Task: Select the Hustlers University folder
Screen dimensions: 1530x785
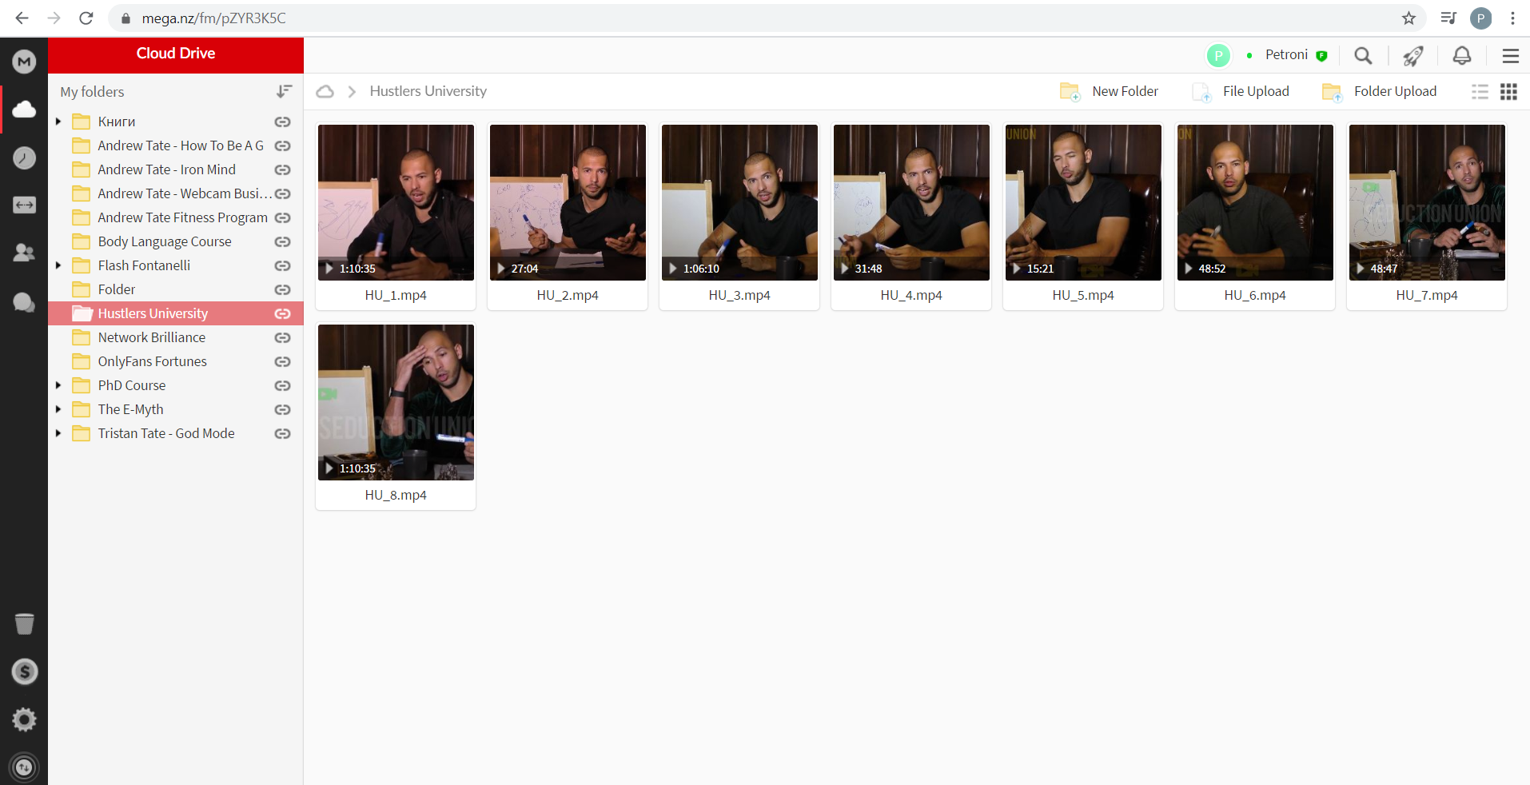Action: [176, 313]
